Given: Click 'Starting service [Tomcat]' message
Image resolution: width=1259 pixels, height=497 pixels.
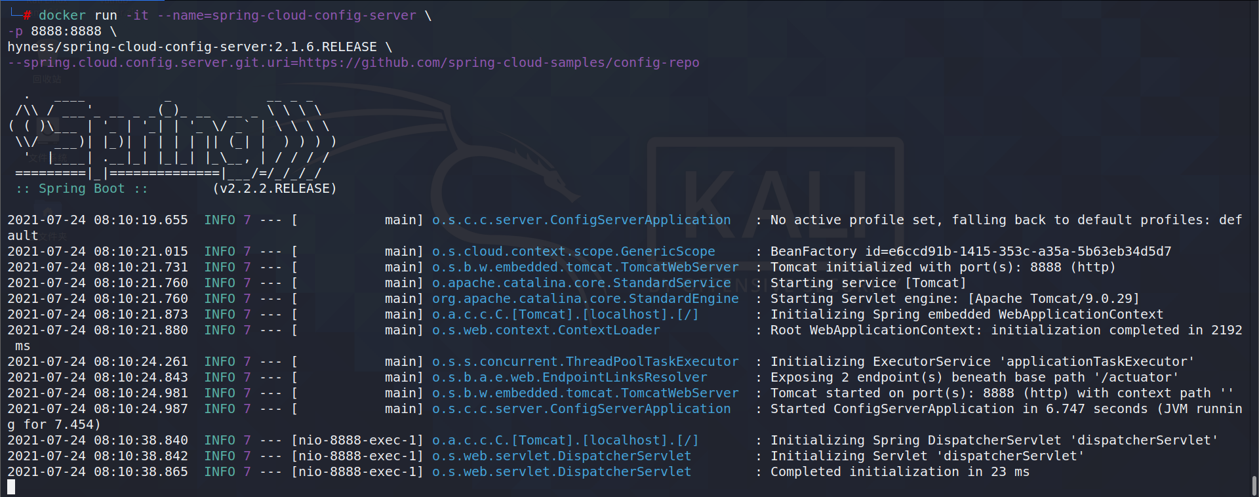Looking at the screenshot, I should pos(869,283).
